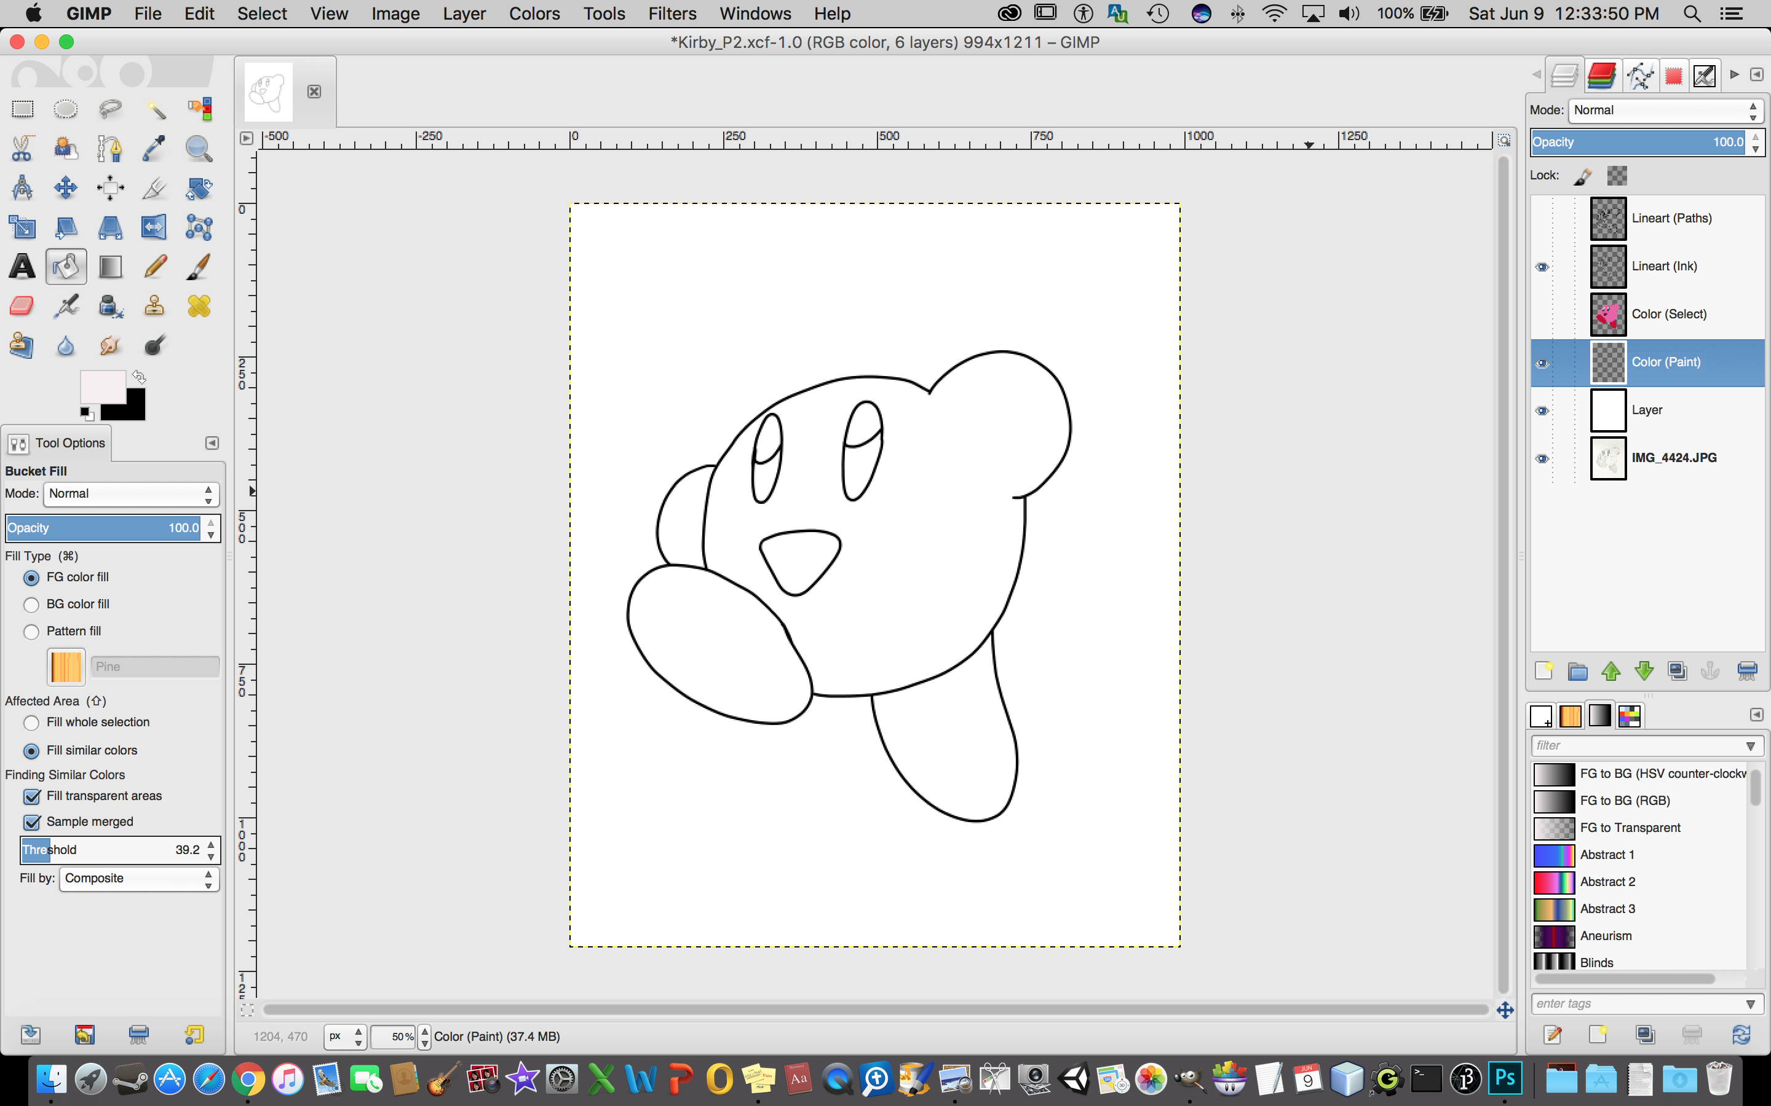Select the Blend gradient tool

click(x=111, y=267)
